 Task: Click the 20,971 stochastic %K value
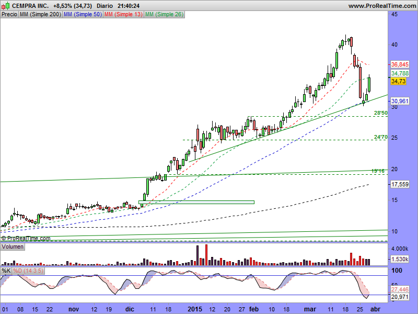[400, 297]
